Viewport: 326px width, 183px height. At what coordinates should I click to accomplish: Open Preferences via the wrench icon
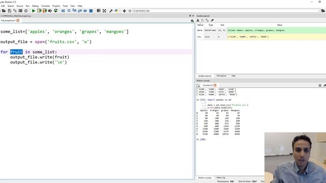pyautogui.click(x=111, y=11)
